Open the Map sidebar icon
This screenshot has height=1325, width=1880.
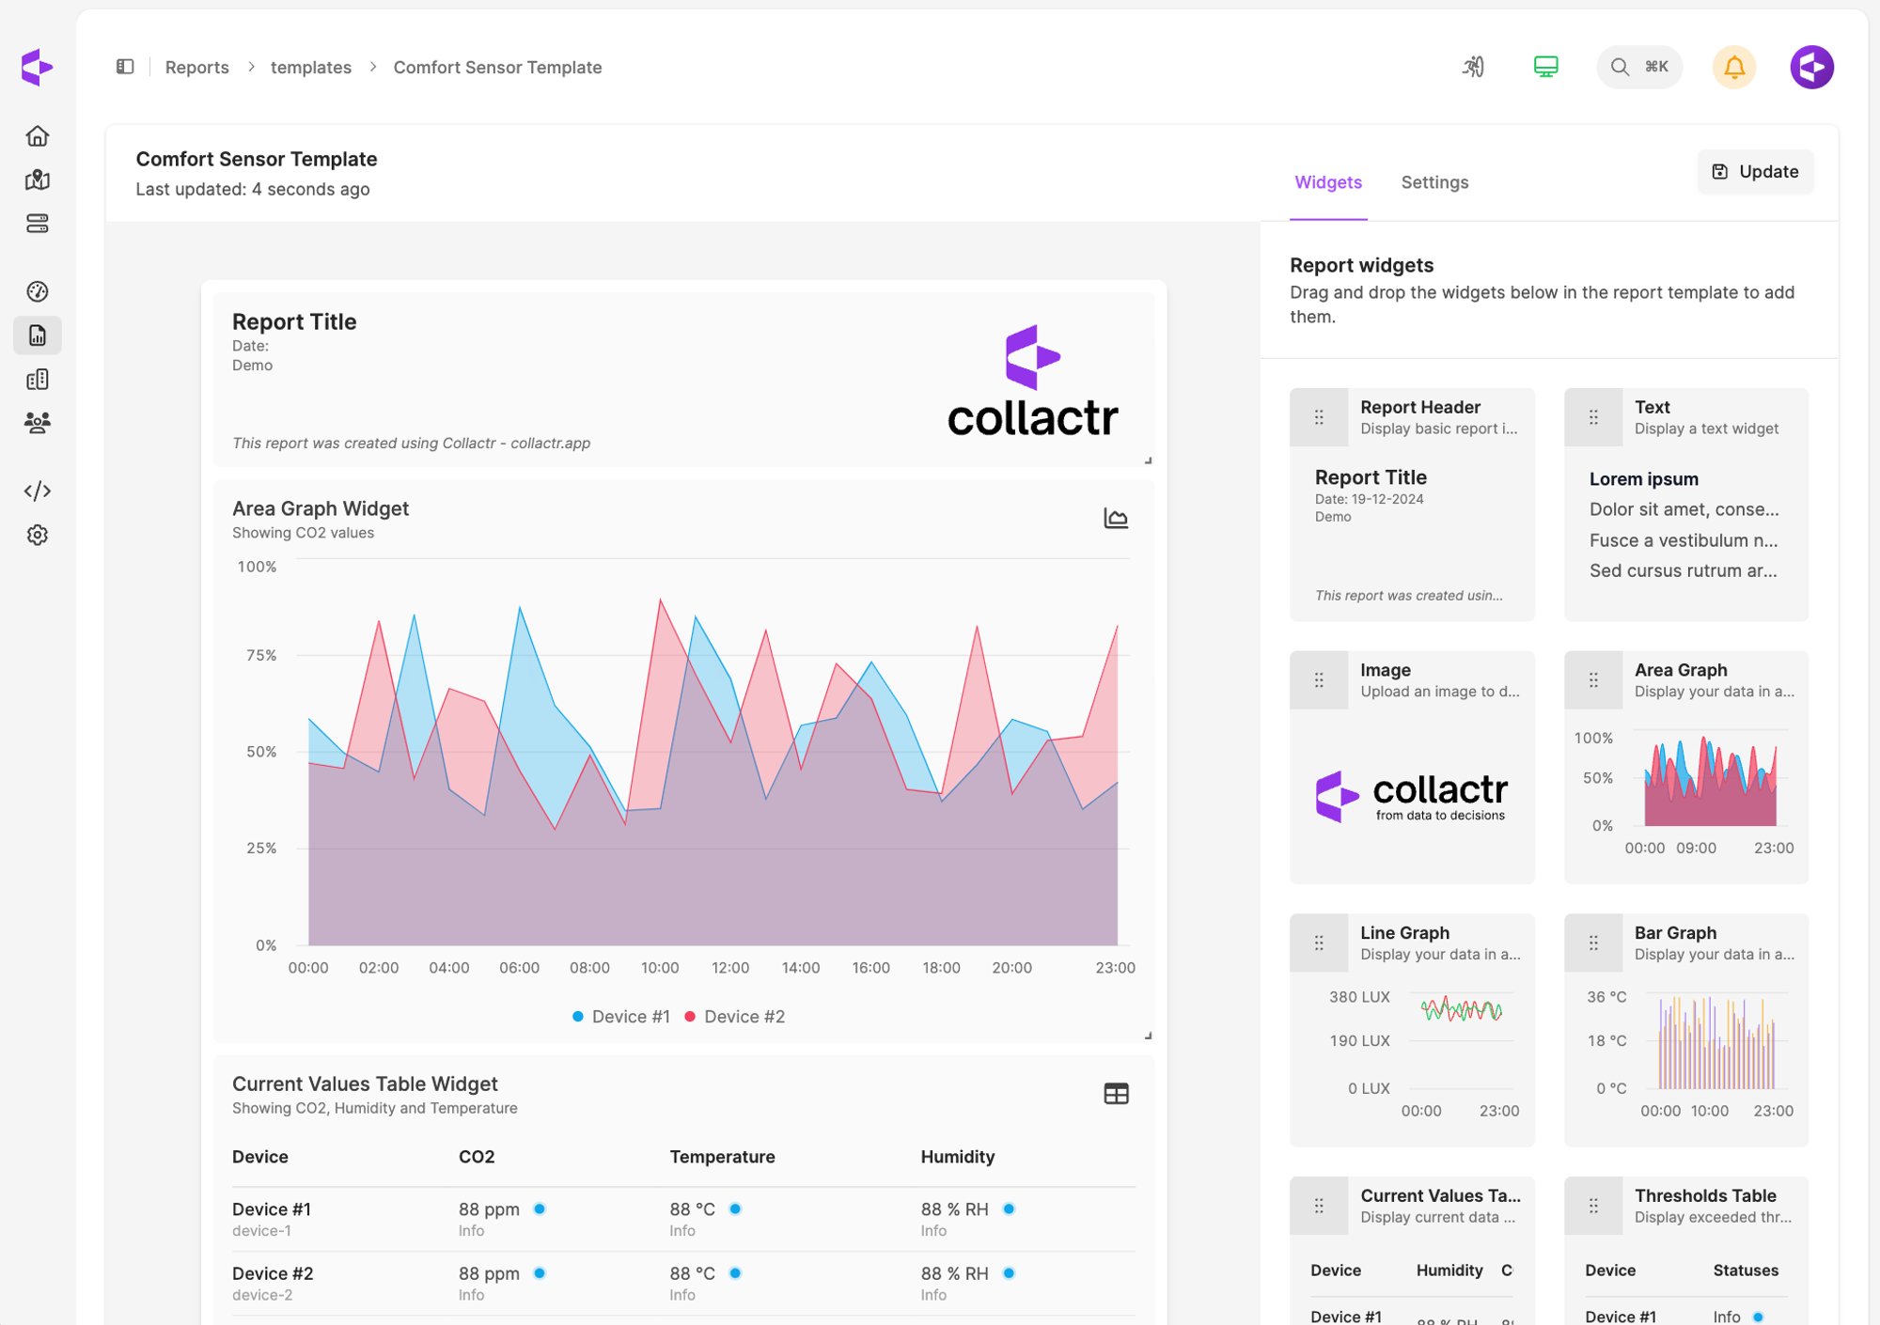click(x=38, y=179)
